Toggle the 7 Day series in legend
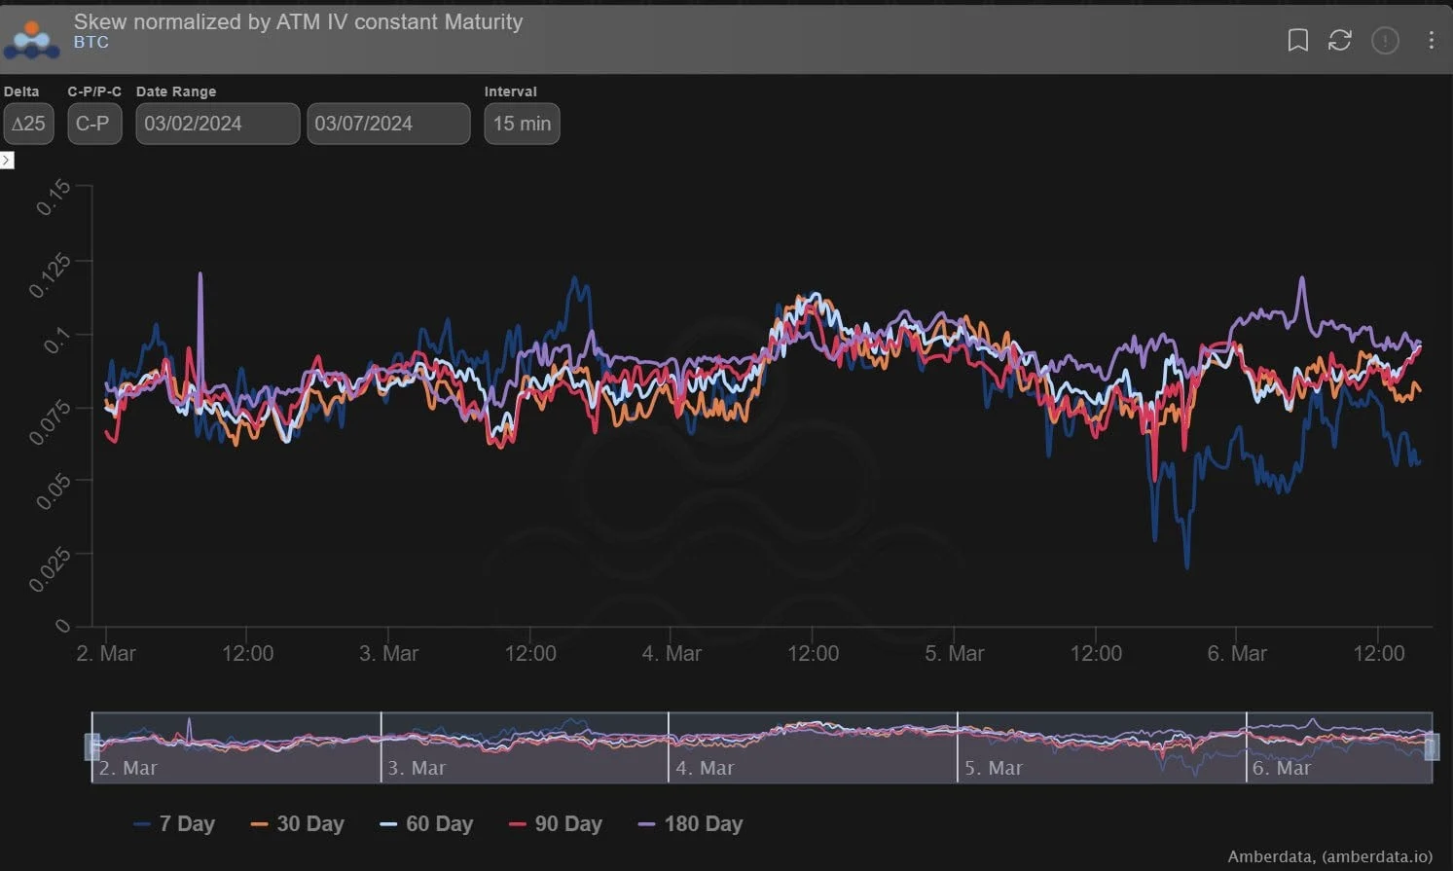Image resolution: width=1453 pixels, height=871 pixels. (x=174, y=824)
